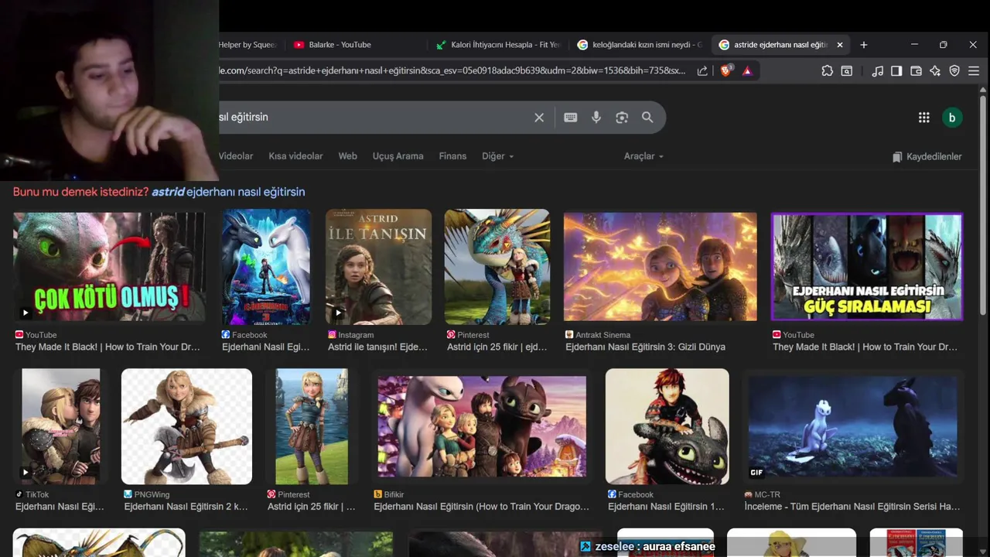Open the Google apps grid
990x557 pixels.
(923, 118)
